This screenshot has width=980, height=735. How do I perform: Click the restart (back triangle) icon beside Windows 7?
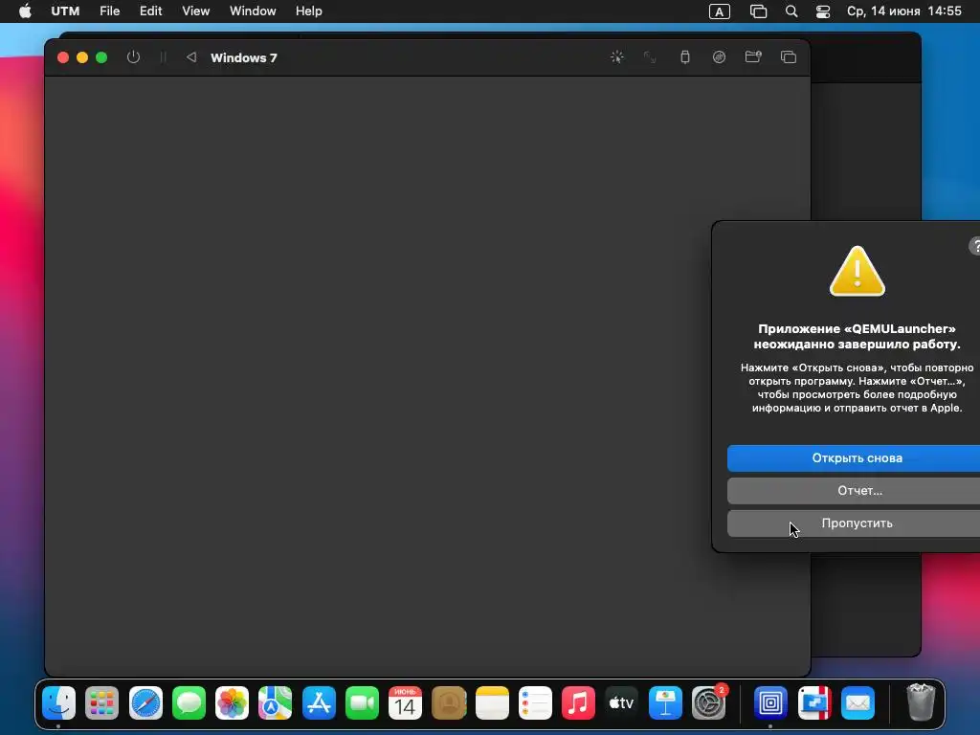tap(191, 57)
